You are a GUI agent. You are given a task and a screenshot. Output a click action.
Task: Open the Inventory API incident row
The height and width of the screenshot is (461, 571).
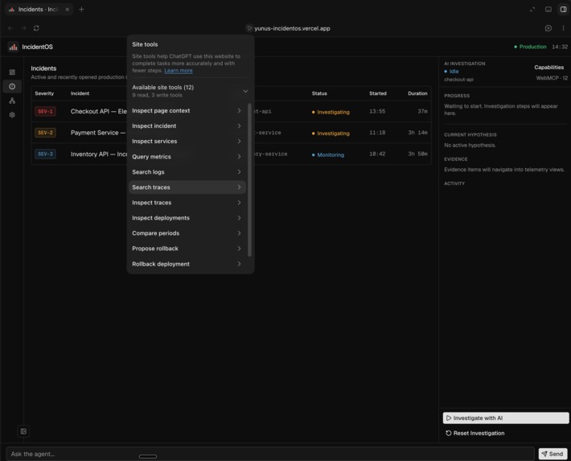point(232,154)
